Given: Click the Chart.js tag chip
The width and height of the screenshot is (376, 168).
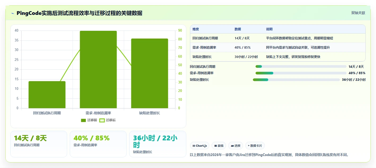Looking at the screenshot, I should [200, 146].
